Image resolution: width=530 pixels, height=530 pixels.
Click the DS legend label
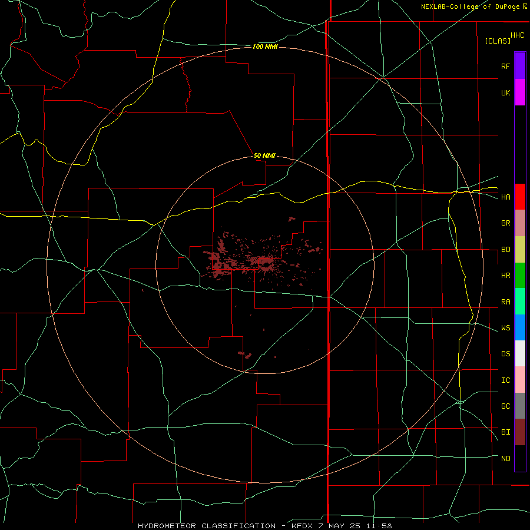pos(505,354)
